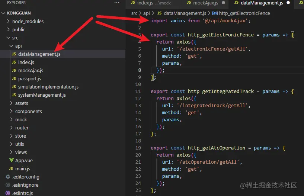Click http_getIntegratedTrack function name
Viewport: 304px width, 196px height.
pyautogui.click(x=221, y=91)
